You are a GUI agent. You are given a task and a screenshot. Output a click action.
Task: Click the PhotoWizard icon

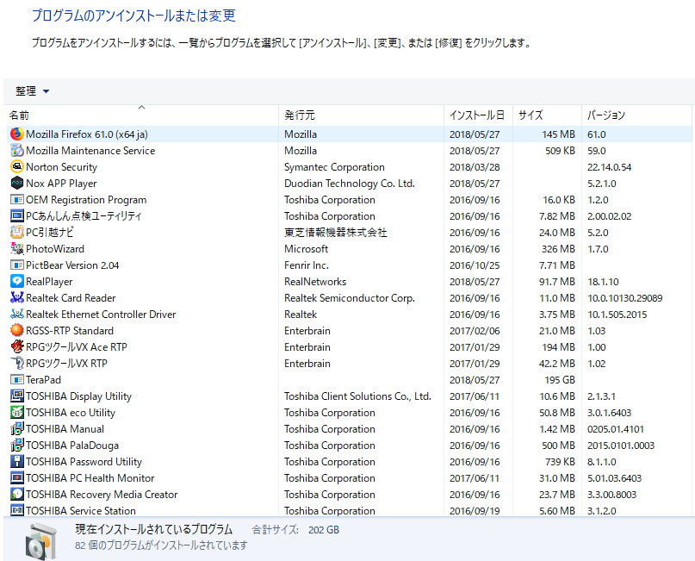16,249
